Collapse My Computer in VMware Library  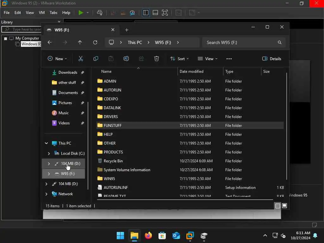point(6,38)
